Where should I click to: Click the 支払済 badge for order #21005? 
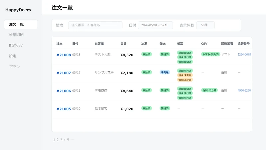(146, 109)
